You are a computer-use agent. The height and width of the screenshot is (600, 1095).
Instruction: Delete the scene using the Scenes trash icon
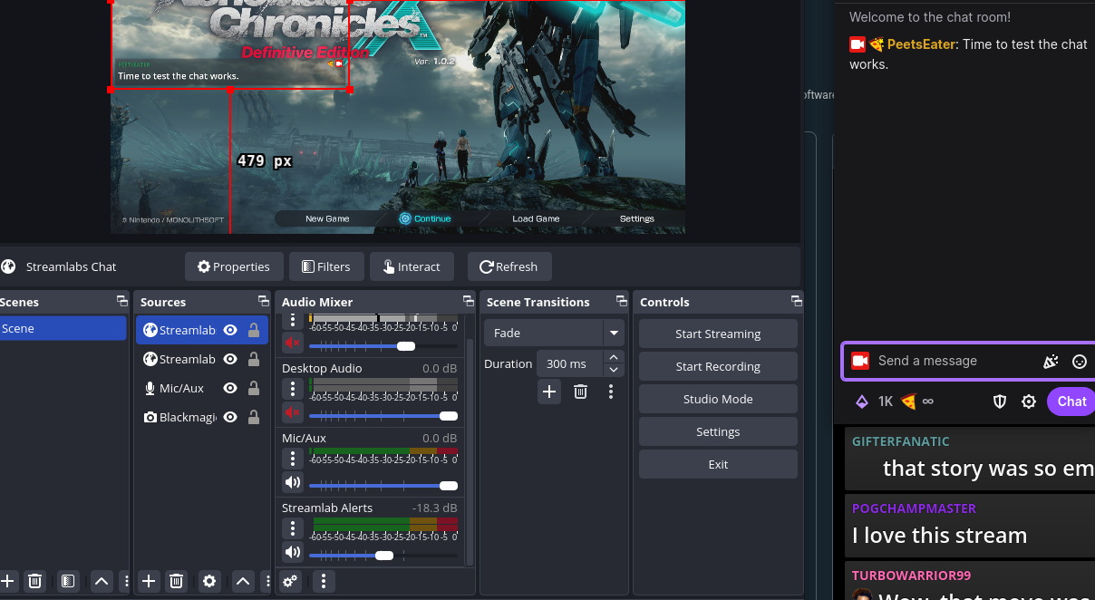click(x=34, y=581)
